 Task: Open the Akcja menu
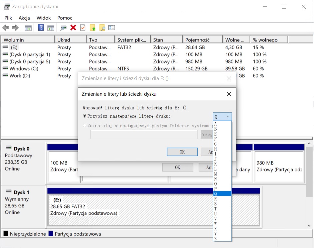pyautogui.click(x=24, y=18)
